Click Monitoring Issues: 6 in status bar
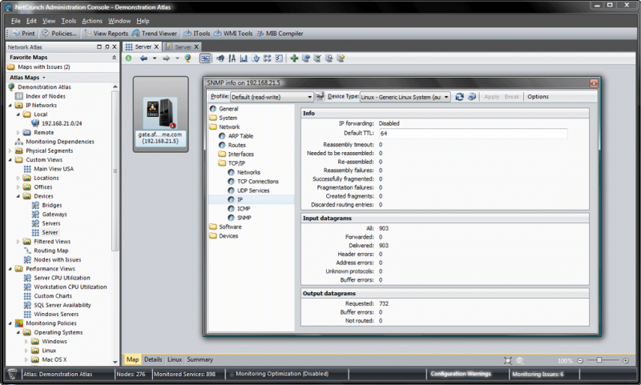The width and height of the screenshot is (641, 385). point(538,374)
